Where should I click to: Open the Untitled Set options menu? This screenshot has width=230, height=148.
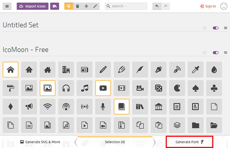click(225, 28)
